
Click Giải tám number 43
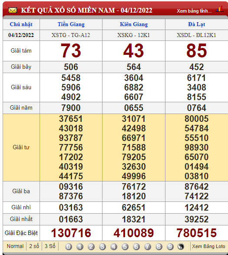coord(134,51)
